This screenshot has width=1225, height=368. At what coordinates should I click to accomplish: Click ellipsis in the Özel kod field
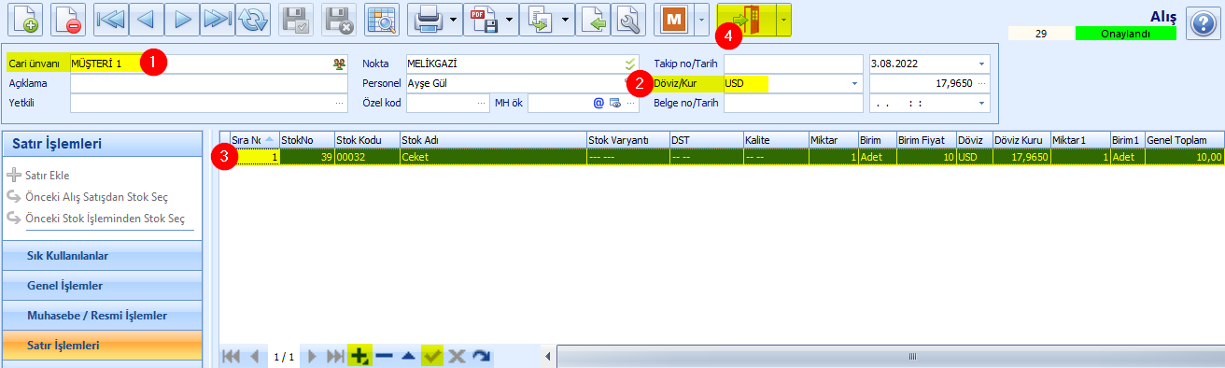[481, 103]
